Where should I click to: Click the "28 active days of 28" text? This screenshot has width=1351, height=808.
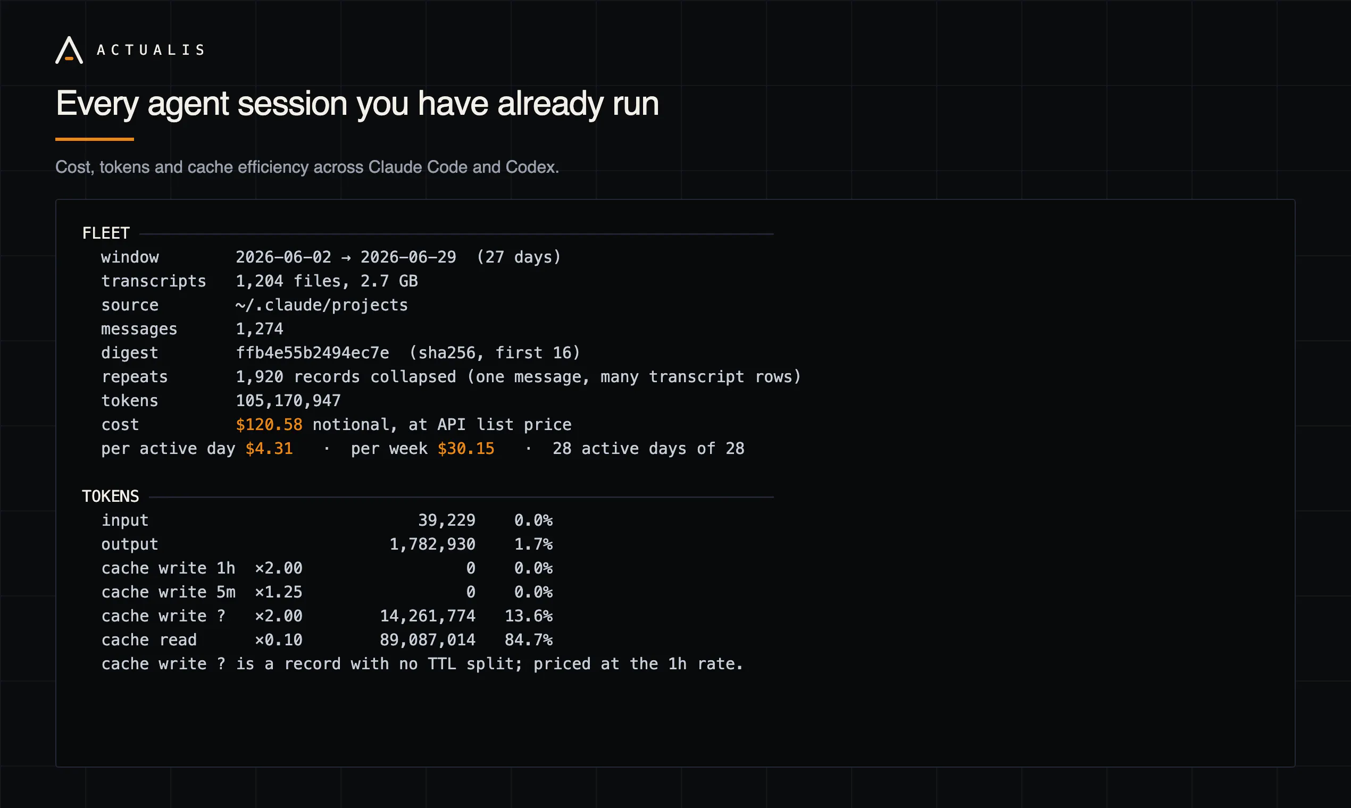tap(648, 449)
